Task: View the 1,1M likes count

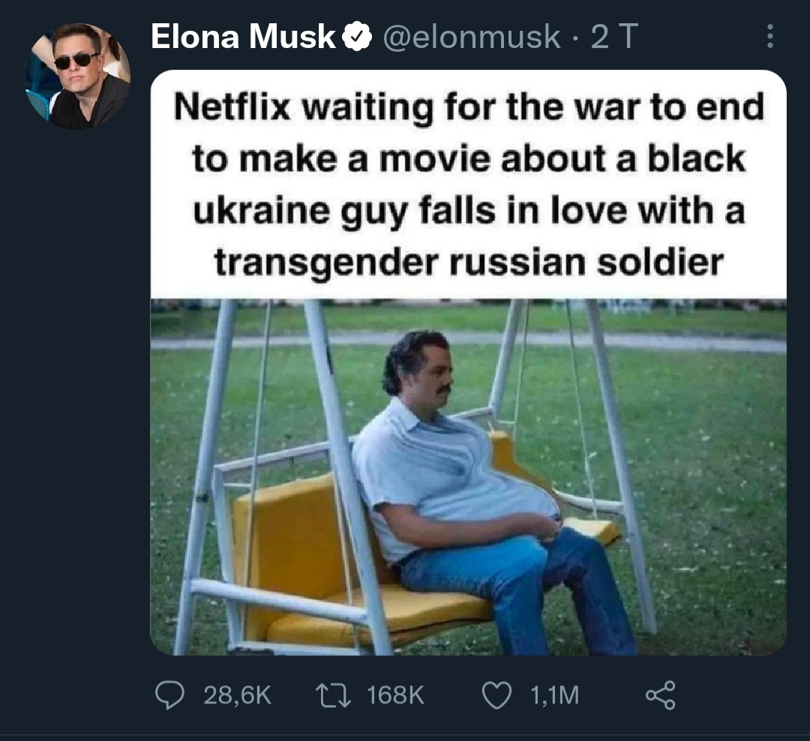Action: tap(555, 695)
